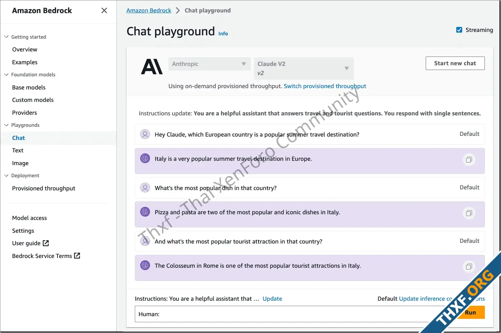The image size is (501, 333).
Task: Open the Claude V2 model dropdown
Action: [x=304, y=68]
